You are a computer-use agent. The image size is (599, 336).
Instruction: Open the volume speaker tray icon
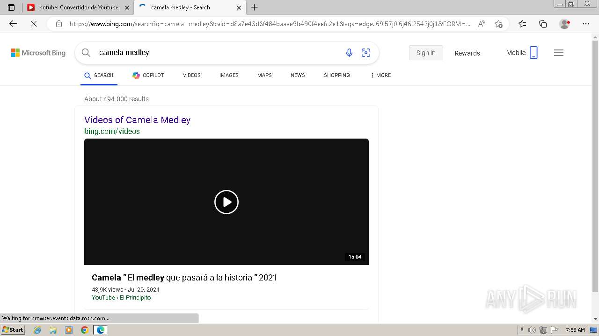532,330
